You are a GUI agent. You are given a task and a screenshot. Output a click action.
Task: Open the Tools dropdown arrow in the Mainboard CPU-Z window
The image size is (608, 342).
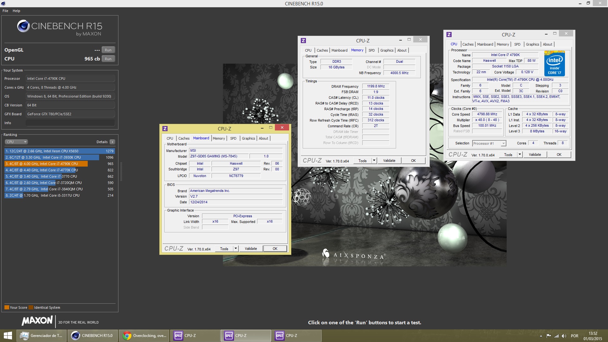click(x=235, y=249)
